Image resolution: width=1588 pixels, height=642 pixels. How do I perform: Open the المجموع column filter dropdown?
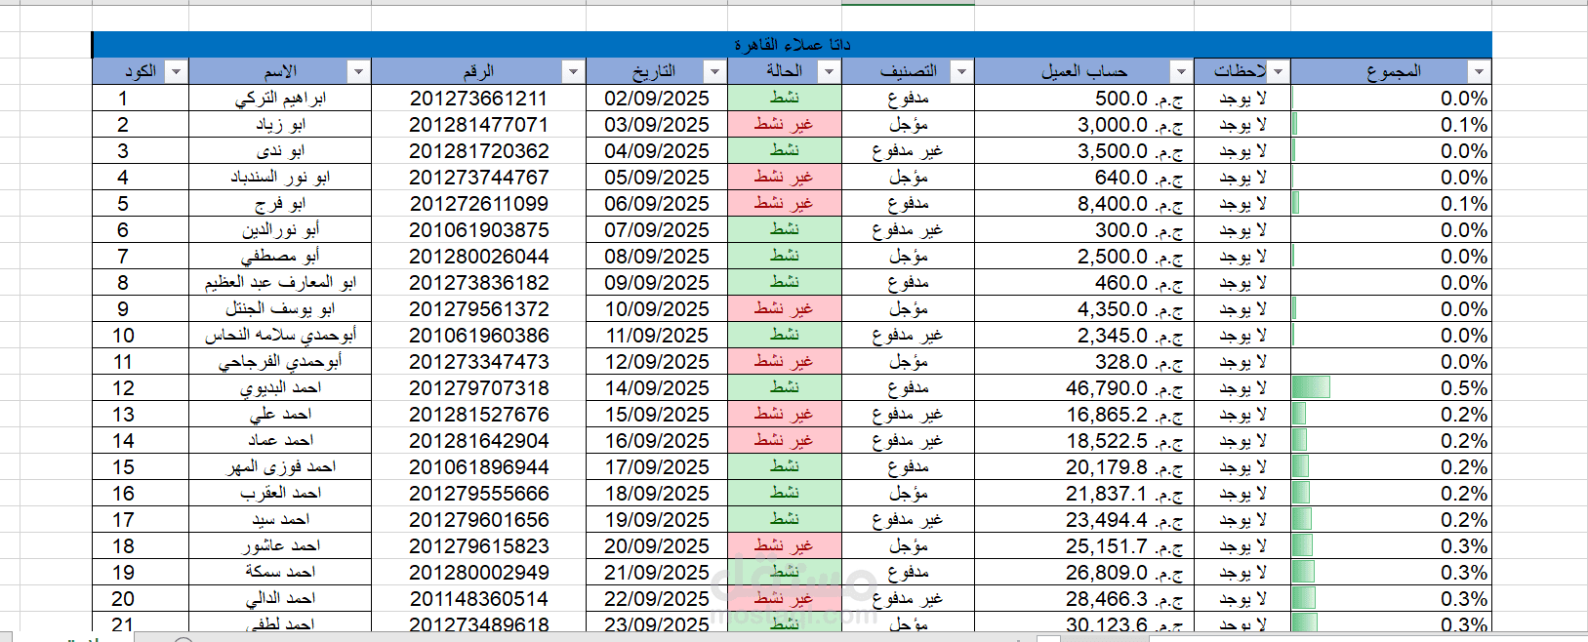[x=1479, y=72]
